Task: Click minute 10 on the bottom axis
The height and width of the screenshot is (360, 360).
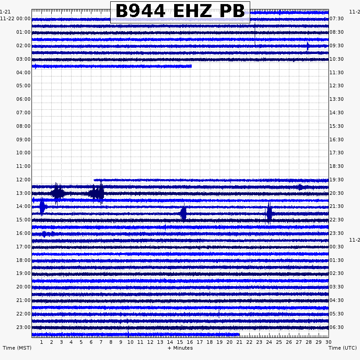Action: pos(130,342)
